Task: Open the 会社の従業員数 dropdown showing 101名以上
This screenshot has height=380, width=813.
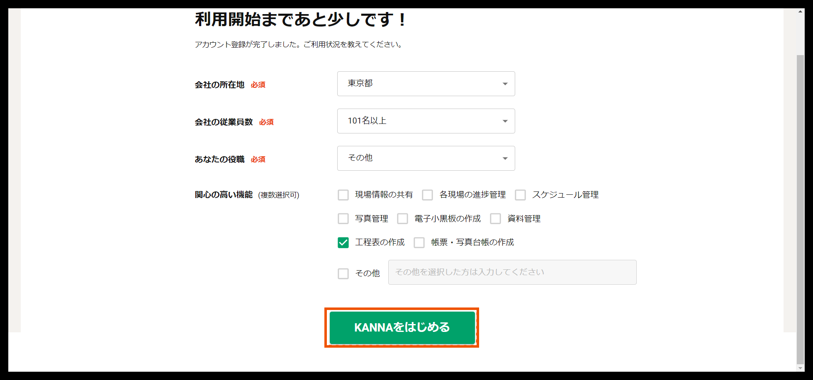Action: 426,121
